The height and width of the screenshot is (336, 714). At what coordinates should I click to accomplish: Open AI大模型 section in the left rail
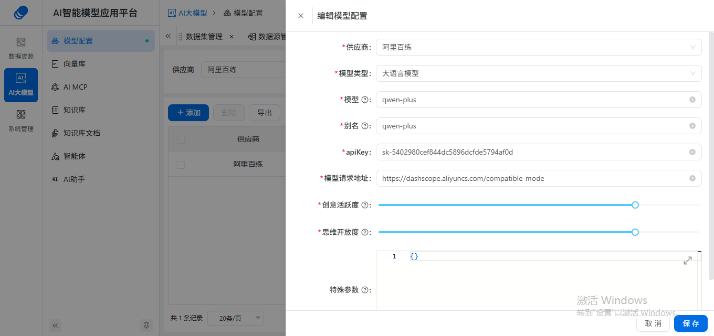coord(21,85)
